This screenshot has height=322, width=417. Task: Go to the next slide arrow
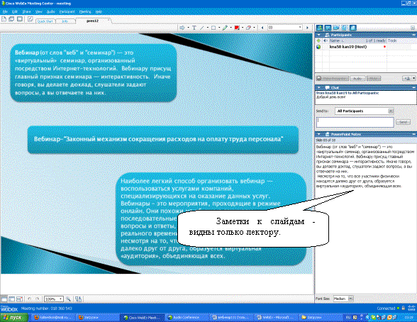308,28
